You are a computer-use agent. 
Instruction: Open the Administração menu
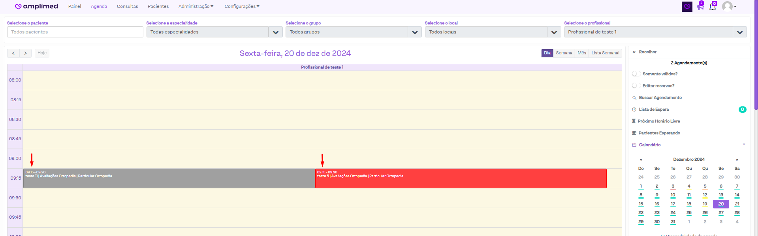[x=196, y=6]
